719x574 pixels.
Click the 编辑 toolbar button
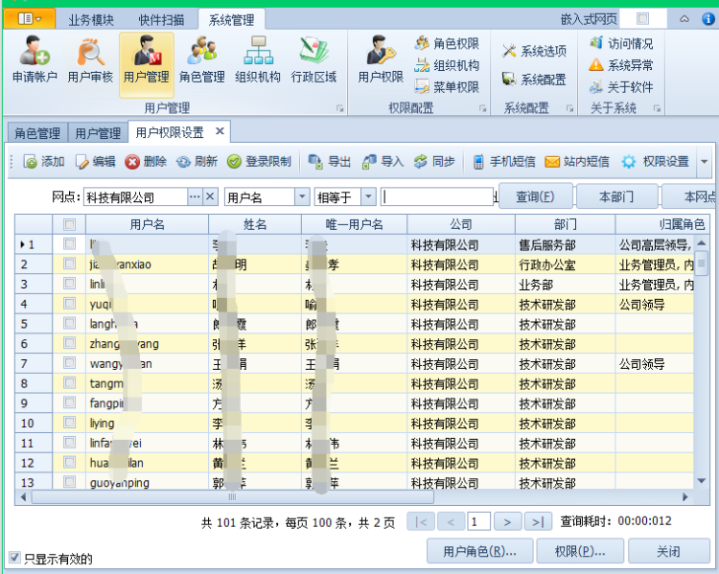(95, 162)
